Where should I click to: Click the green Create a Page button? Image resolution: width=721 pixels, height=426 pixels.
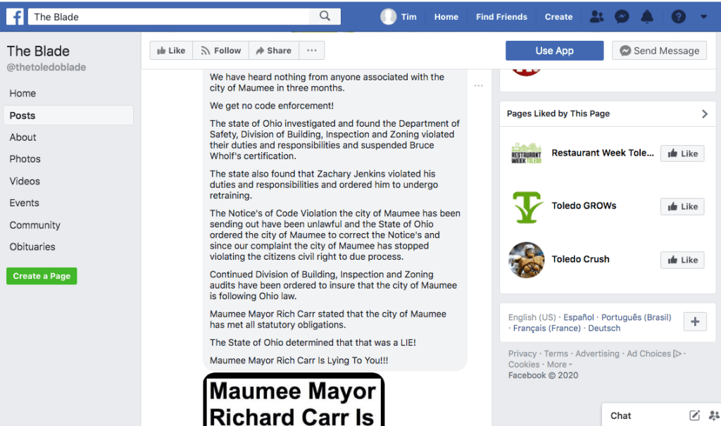[42, 276]
